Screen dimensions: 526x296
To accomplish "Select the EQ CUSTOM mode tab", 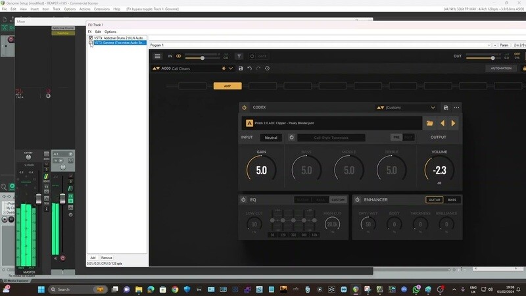I will 338,200.
